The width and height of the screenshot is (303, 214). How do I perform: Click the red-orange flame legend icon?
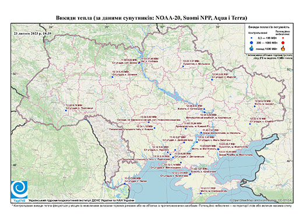click(283, 48)
